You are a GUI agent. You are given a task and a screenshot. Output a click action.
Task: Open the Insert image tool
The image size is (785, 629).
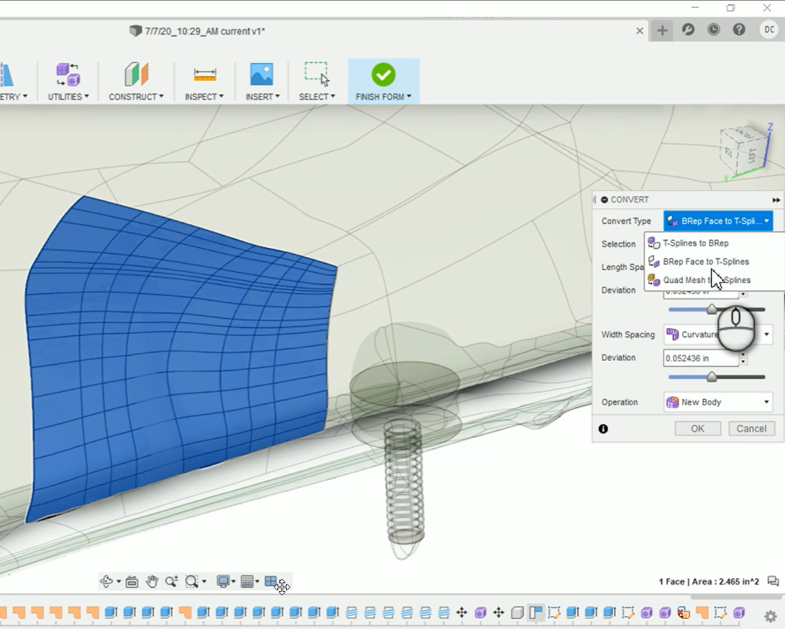pyautogui.click(x=261, y=75)
